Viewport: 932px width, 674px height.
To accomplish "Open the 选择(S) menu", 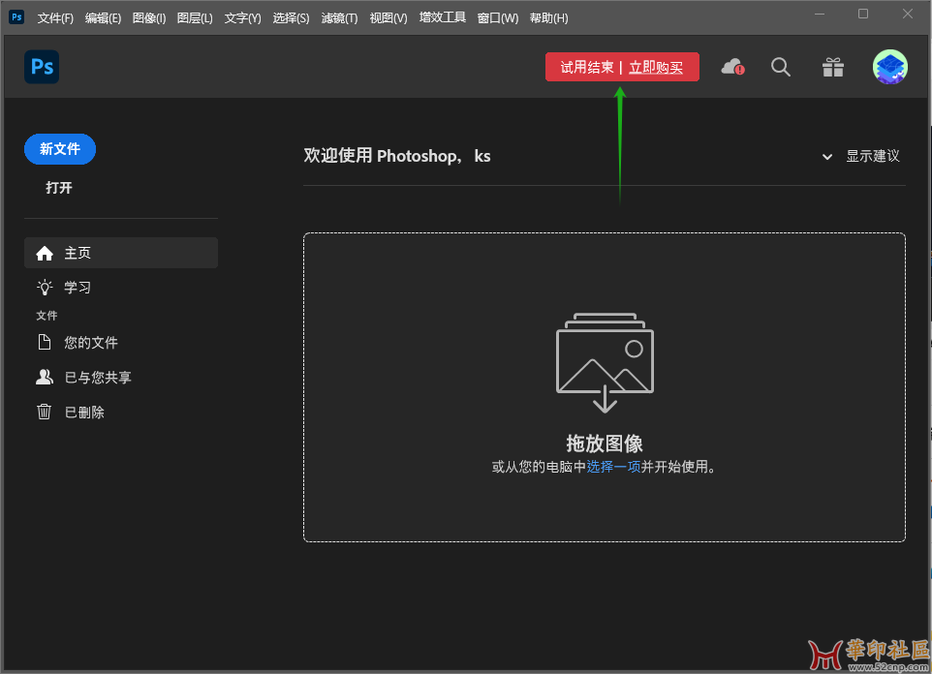I will [291, 17].
